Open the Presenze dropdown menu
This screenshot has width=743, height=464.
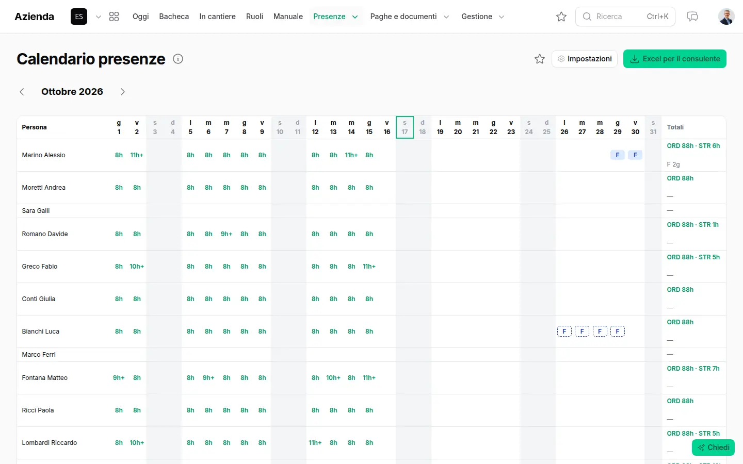pyautogui.click(x=335, y=16)
